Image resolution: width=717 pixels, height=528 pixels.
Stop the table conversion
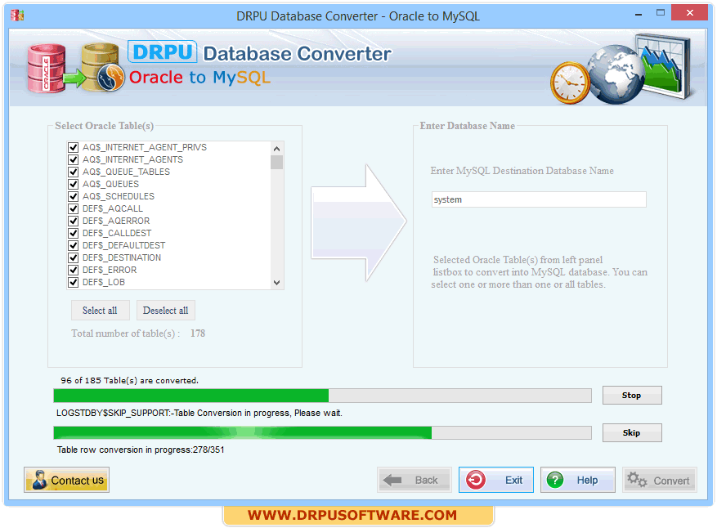coord(632,396)
